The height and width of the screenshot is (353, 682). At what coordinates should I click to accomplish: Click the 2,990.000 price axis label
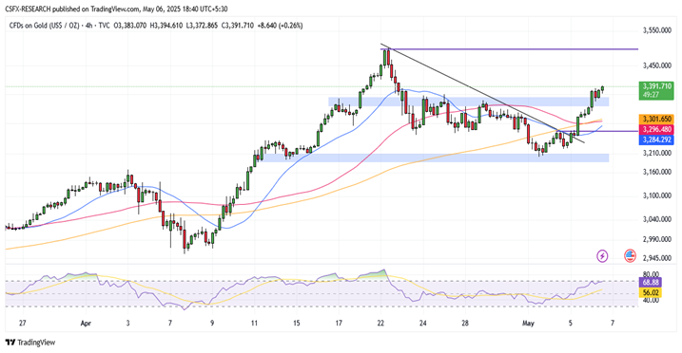[656, 239]
